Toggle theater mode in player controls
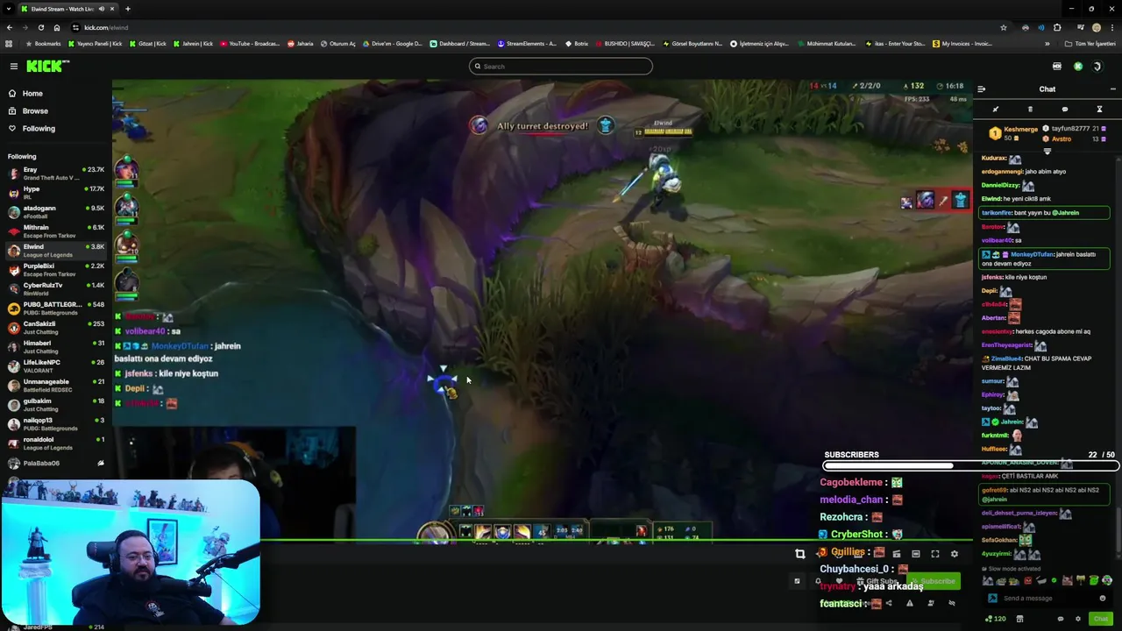The height and width of the screenshot is (631, 1122). click(x=916, y=554)
